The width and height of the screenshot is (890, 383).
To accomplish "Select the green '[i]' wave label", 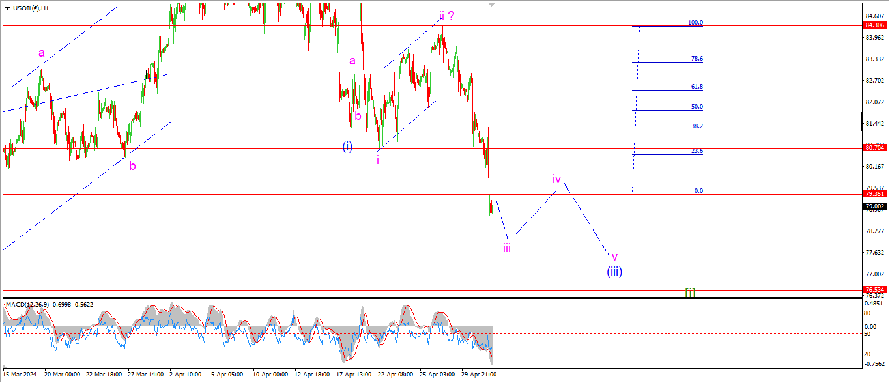I will (690, 292).
